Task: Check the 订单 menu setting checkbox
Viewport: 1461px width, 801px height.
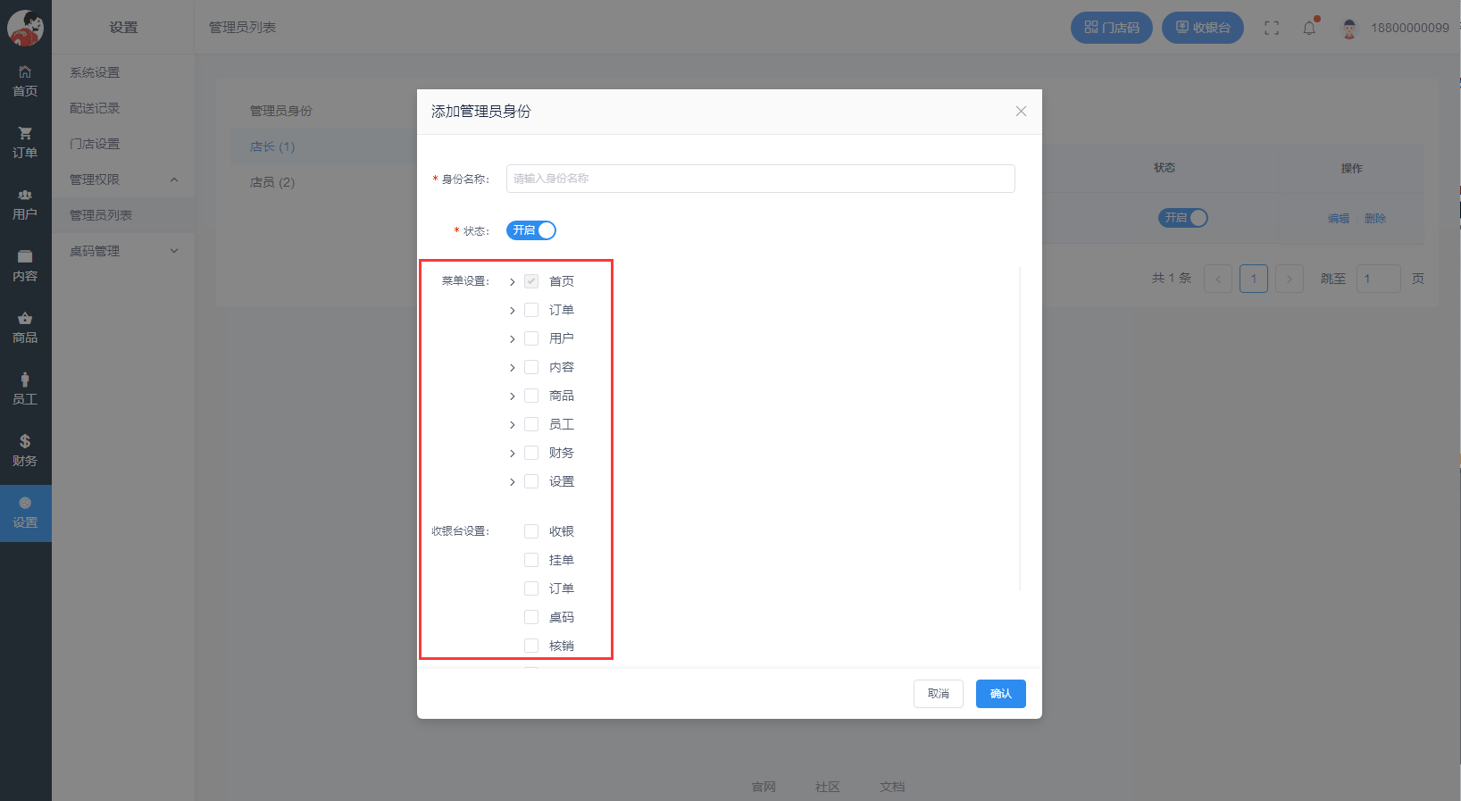Action: pos(531,310)
